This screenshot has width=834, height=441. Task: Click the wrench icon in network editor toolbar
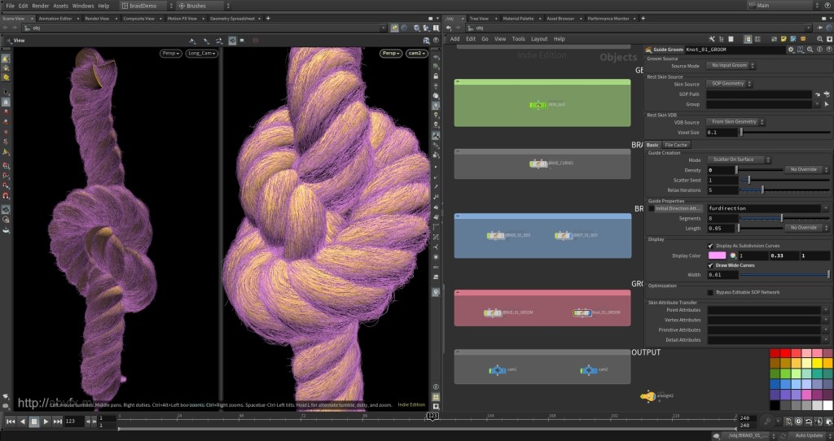711,38
